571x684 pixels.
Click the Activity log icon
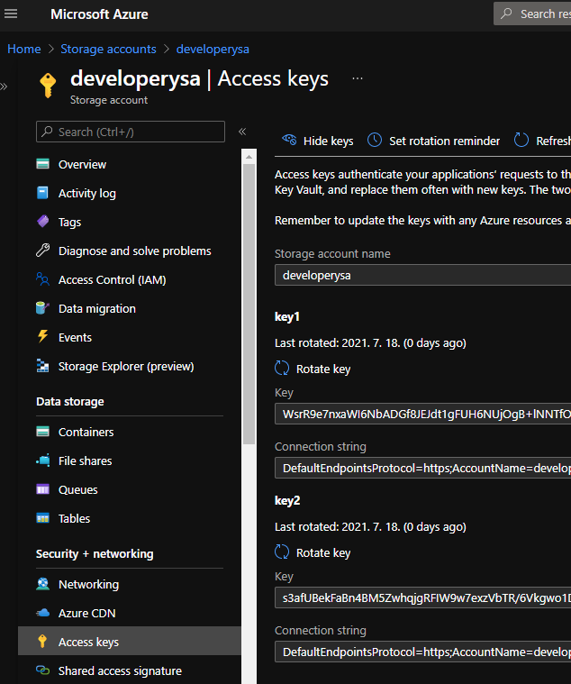coord(42,193)
